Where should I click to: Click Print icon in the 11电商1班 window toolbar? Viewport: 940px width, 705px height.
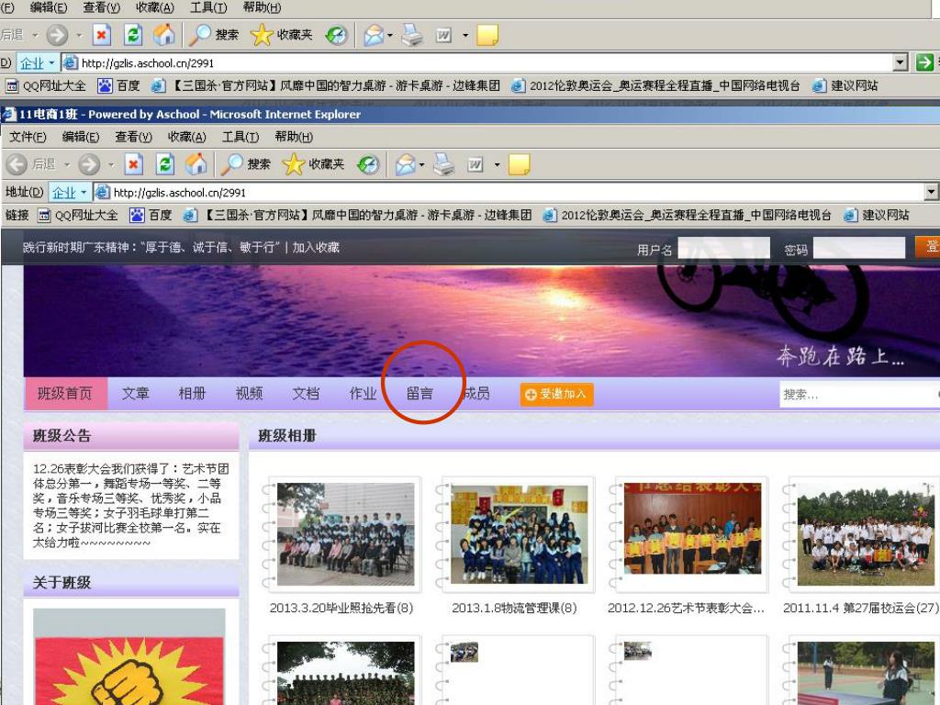[444, 164]
